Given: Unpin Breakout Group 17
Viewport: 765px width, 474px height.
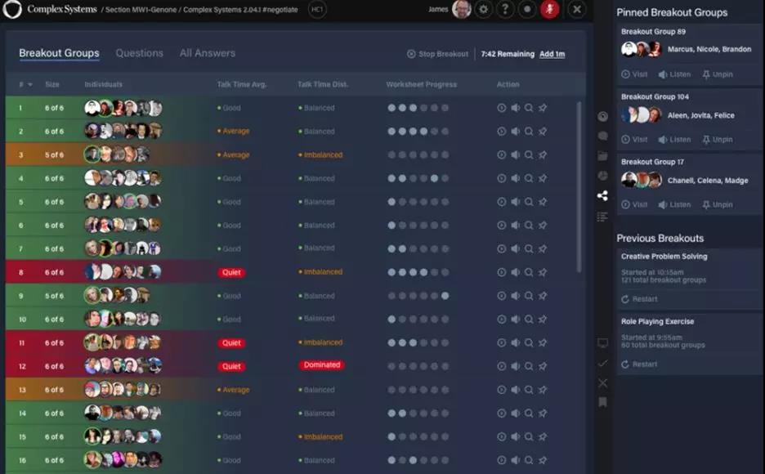Looking at the screenshot, I should click(x=718, y=205).
